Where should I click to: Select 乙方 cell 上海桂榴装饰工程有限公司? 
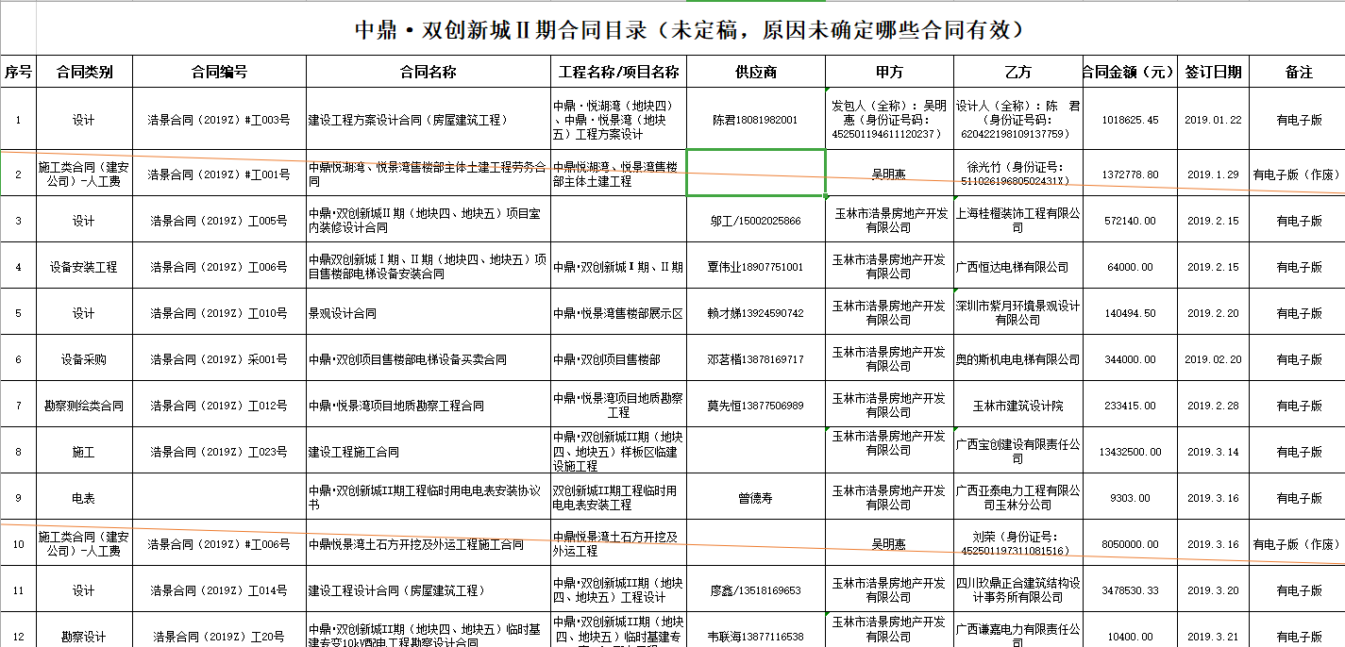pyautogui.click(x=1018, y=221)
